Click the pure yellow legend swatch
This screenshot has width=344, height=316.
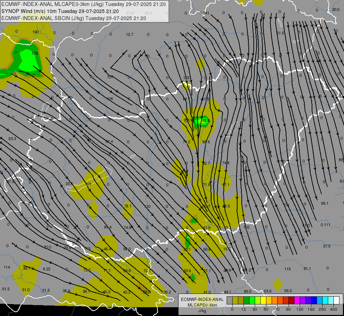pyautogui.click(x=264, y=301)
